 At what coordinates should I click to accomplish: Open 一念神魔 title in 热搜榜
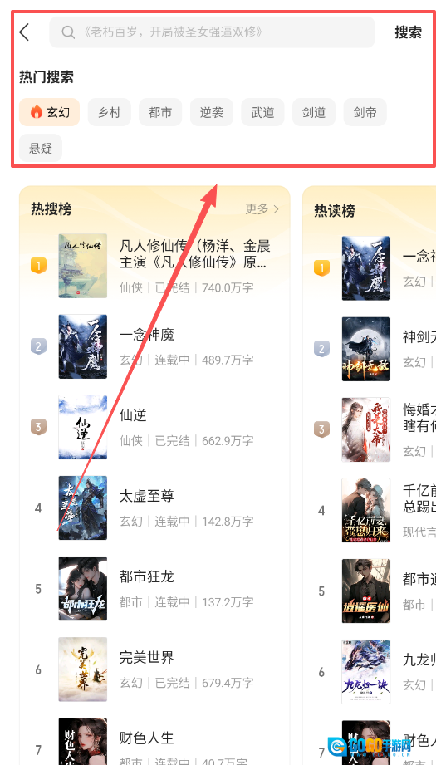point(147,335)
